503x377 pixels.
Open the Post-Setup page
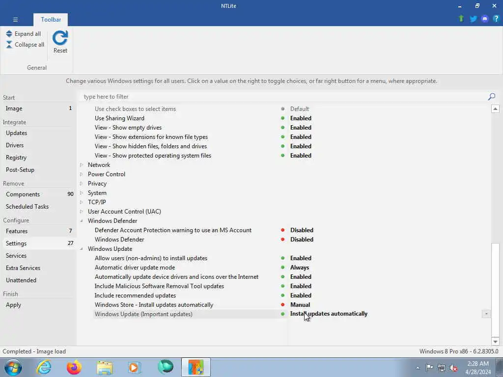pyautogui.click(x=38, y=170)
